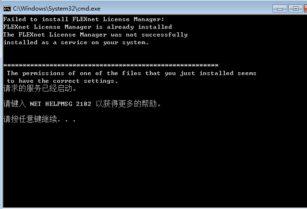
Task: Click the "请键入" text before NET
Action: coord(14,104)
